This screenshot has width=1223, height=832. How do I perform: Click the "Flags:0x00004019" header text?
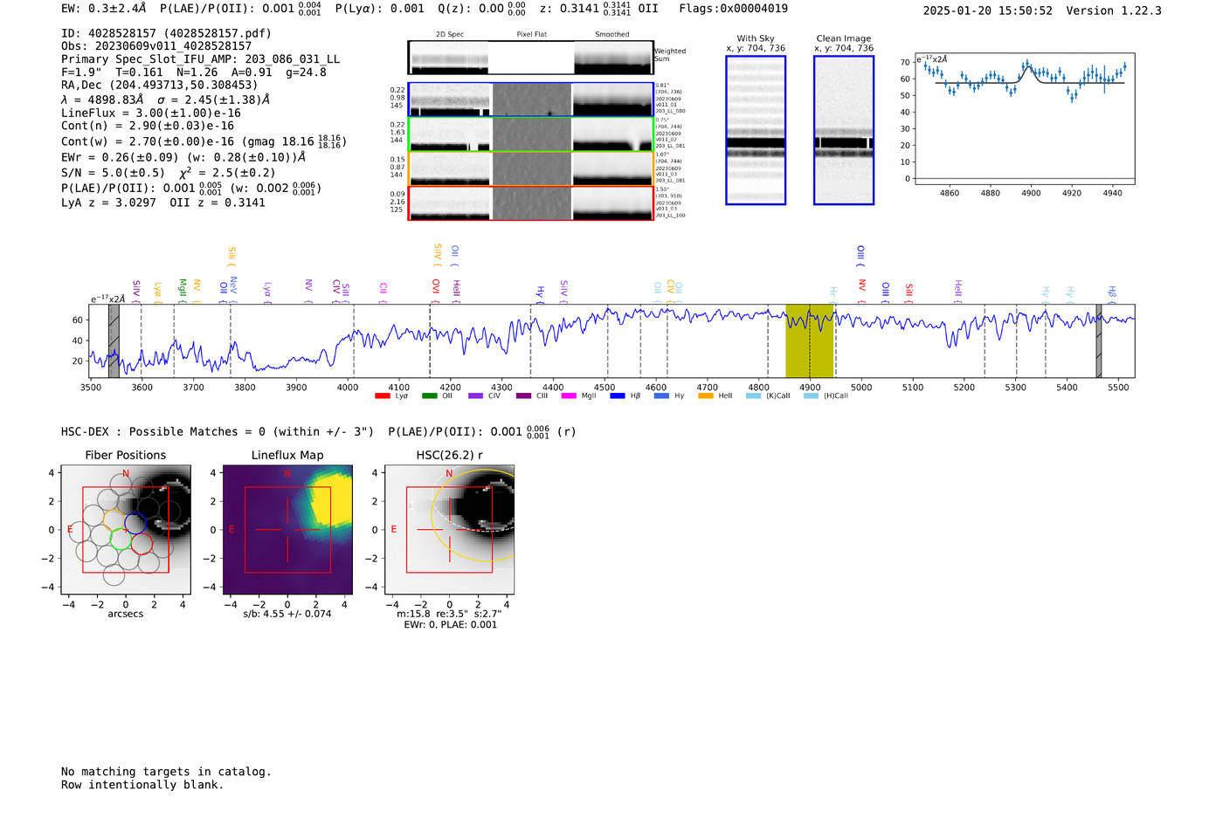click(x=733, y=9)
